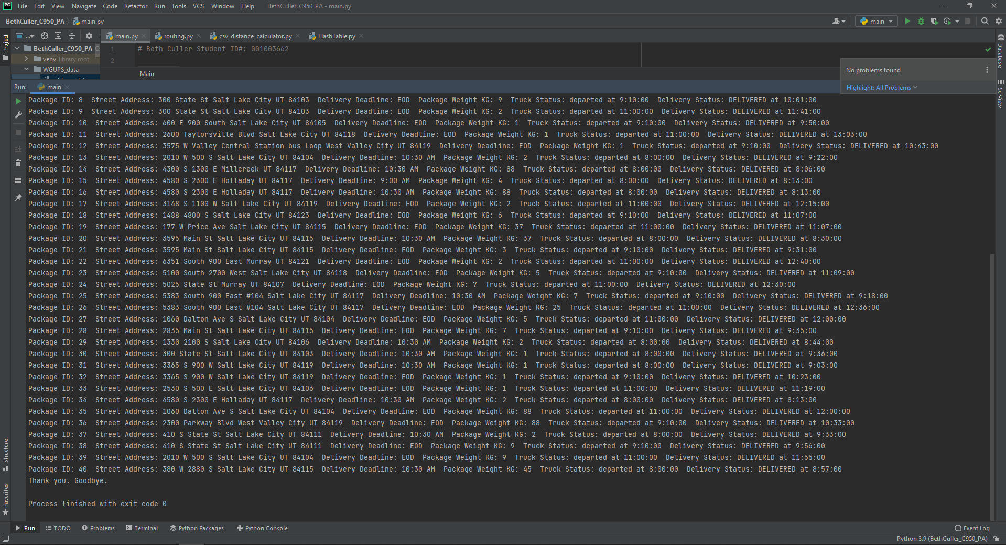Screen dimensions: 1006x545
Task: Open Project panel options gear
Action: coord(89,36)
